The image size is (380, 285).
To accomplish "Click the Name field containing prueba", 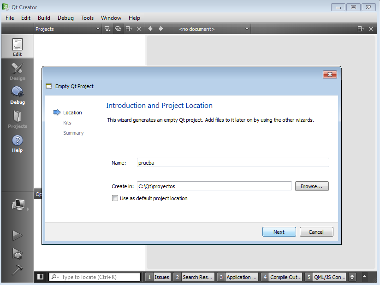I will 233,162.
